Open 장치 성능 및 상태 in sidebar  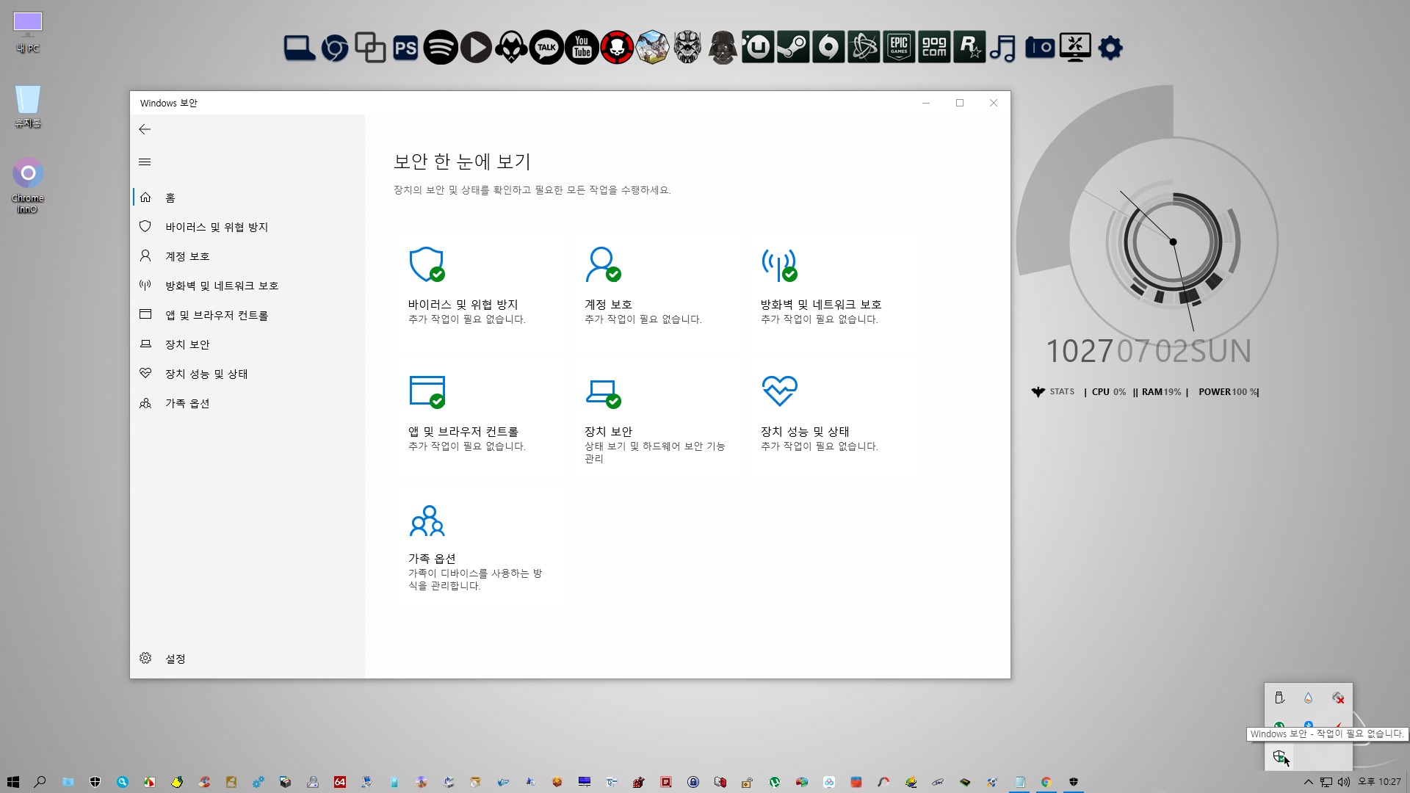click(x=248, y=374)
